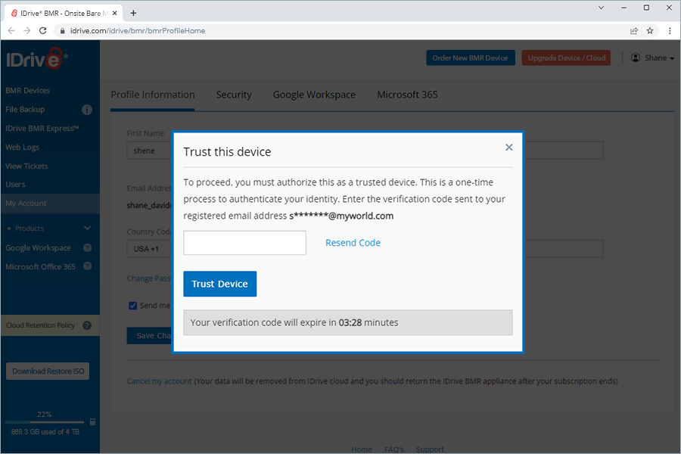Open Web Logs in sidebar

tap(22, 148)
